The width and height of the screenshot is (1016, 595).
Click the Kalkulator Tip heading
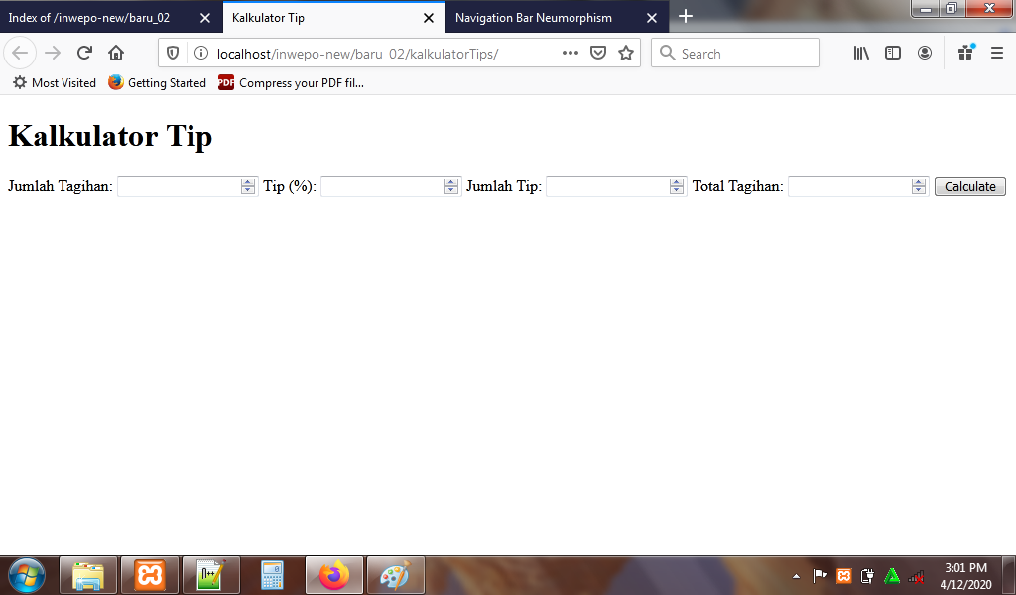(110, 136)
